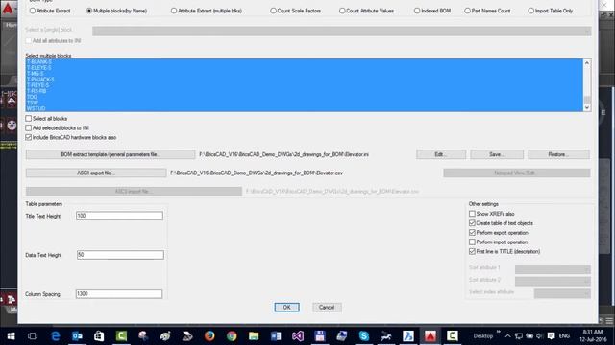615x345 pixels.
Task: Click the Data Text Height field
Action: [120, 255]
